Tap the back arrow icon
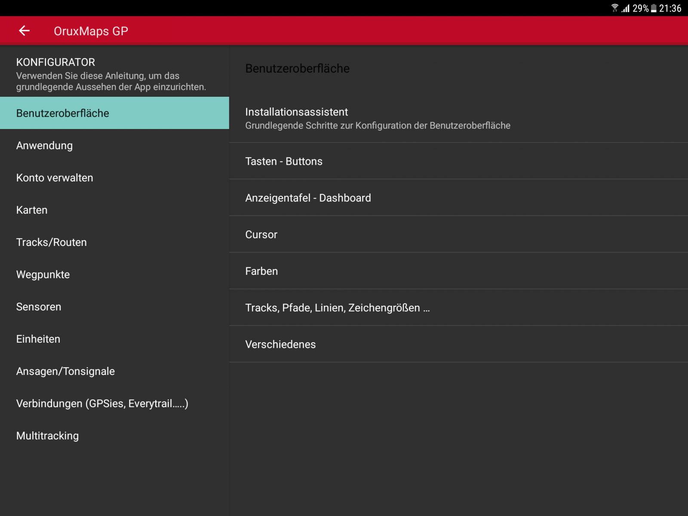The width and height of the screenshot is (688, 516). pyautogui.click(x=24, y=31)
